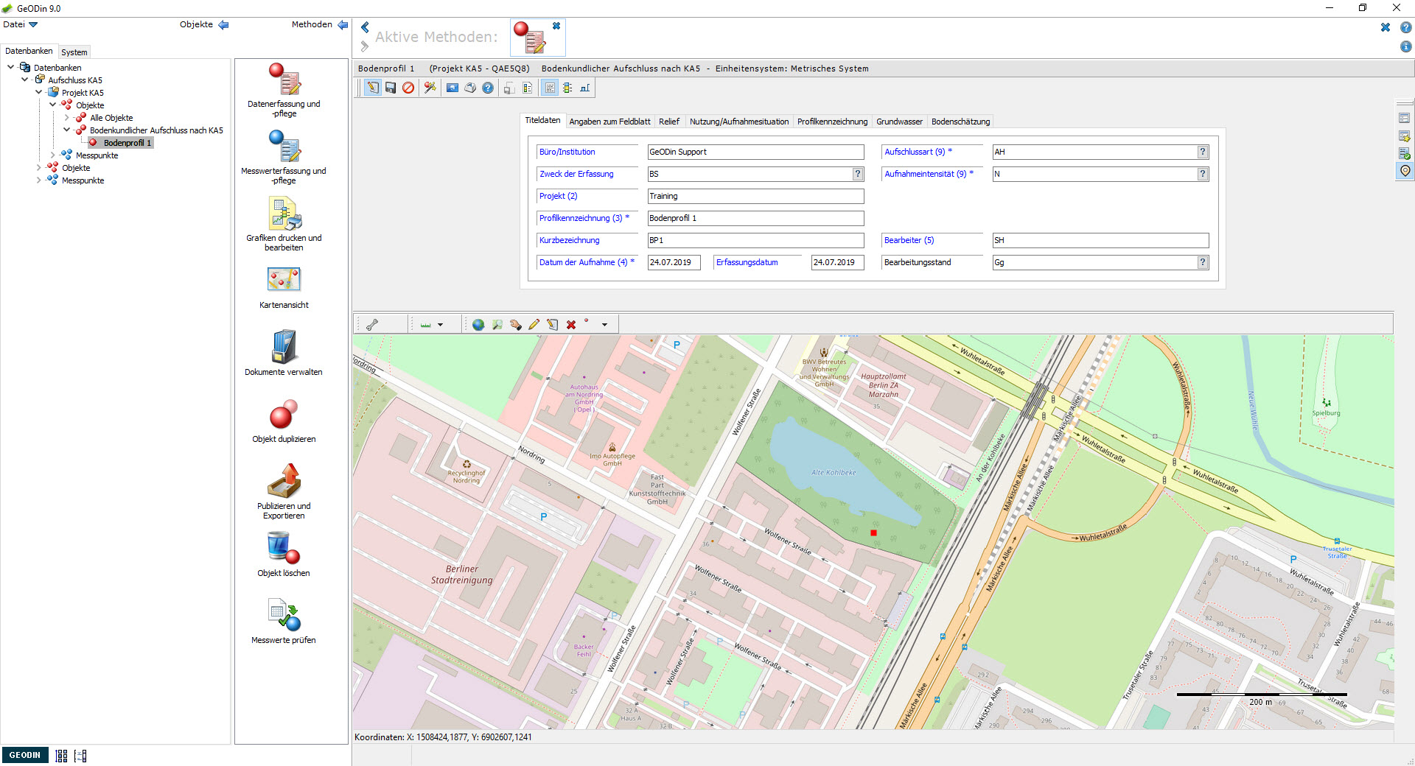Click the Büro/Institution field label link

(x=567, y=152)
